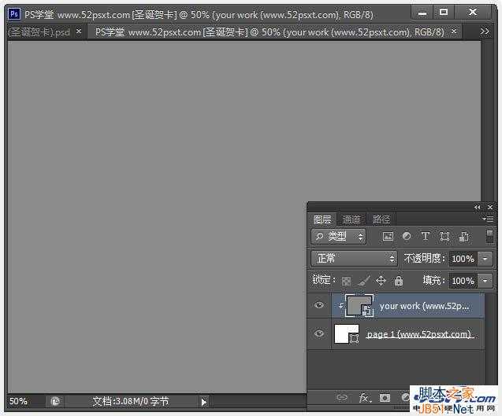Filter layers by type (T) text icon

tap(426, 236)
